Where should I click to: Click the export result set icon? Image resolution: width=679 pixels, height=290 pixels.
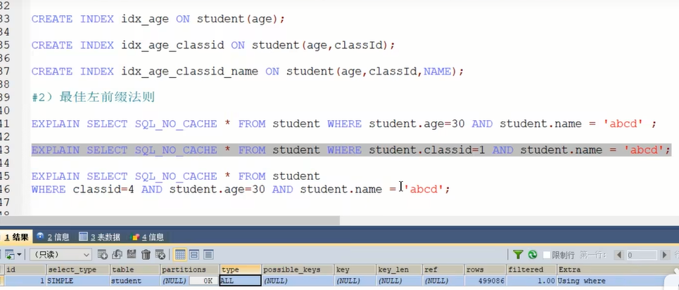pos(8,255)
